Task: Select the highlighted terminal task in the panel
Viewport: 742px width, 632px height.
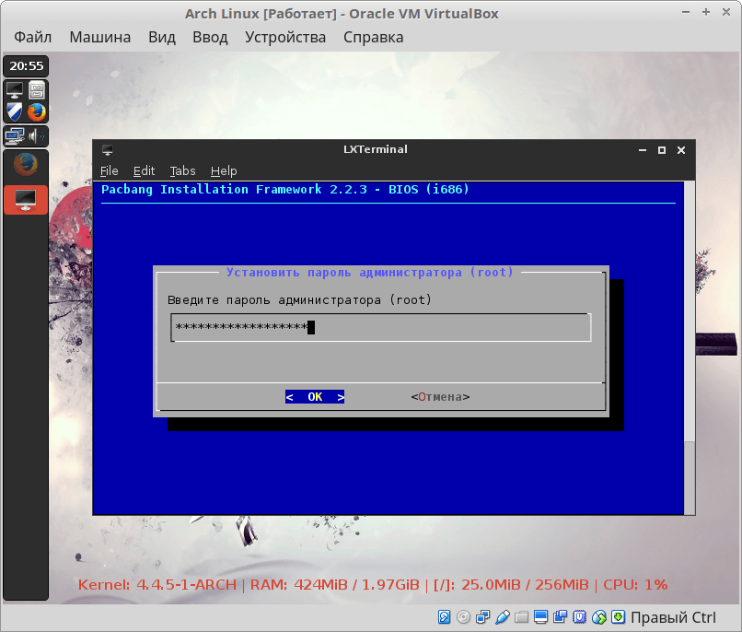Action: pyautogui.click(x=26, y=199)
